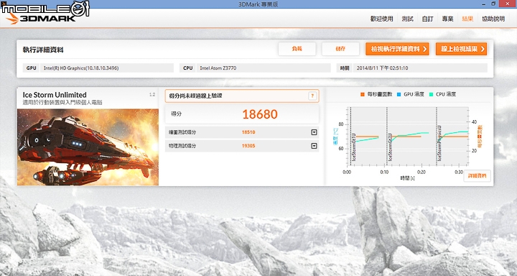Click 線上檢視結果 orange button
517x276 pixels.
pos(461,49)
